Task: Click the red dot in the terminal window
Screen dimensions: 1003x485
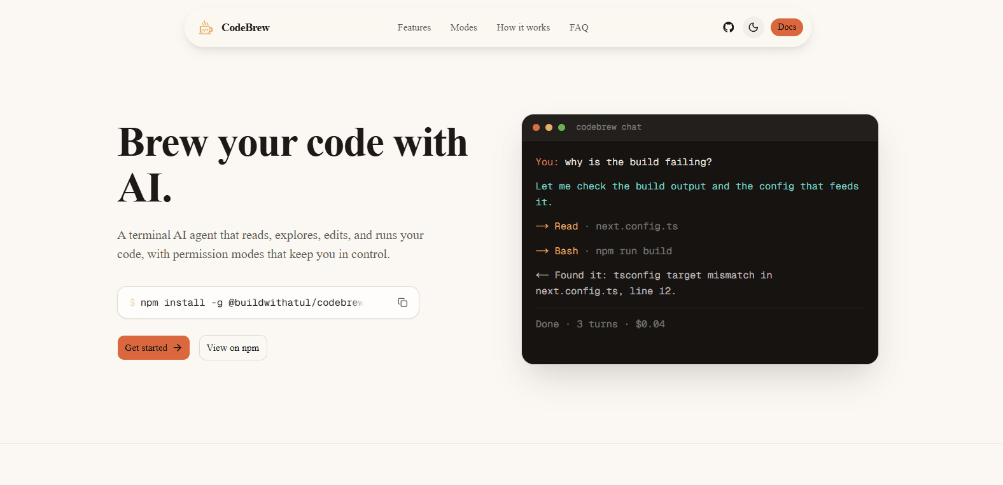Action: (x=536, y=127)
